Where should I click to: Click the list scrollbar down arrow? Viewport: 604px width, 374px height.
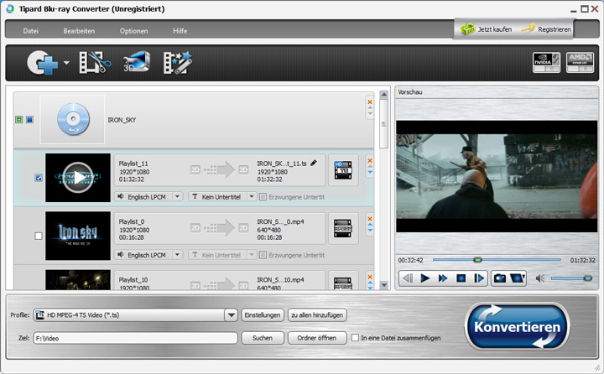click(383, 285)
